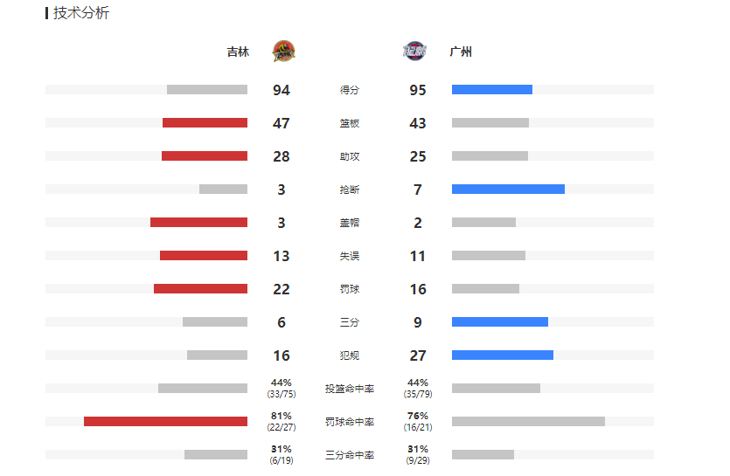Viewport: 730px width, 476px height.
Task: Click the red 助攻 bar for Jilin
Action: point(205,155)
